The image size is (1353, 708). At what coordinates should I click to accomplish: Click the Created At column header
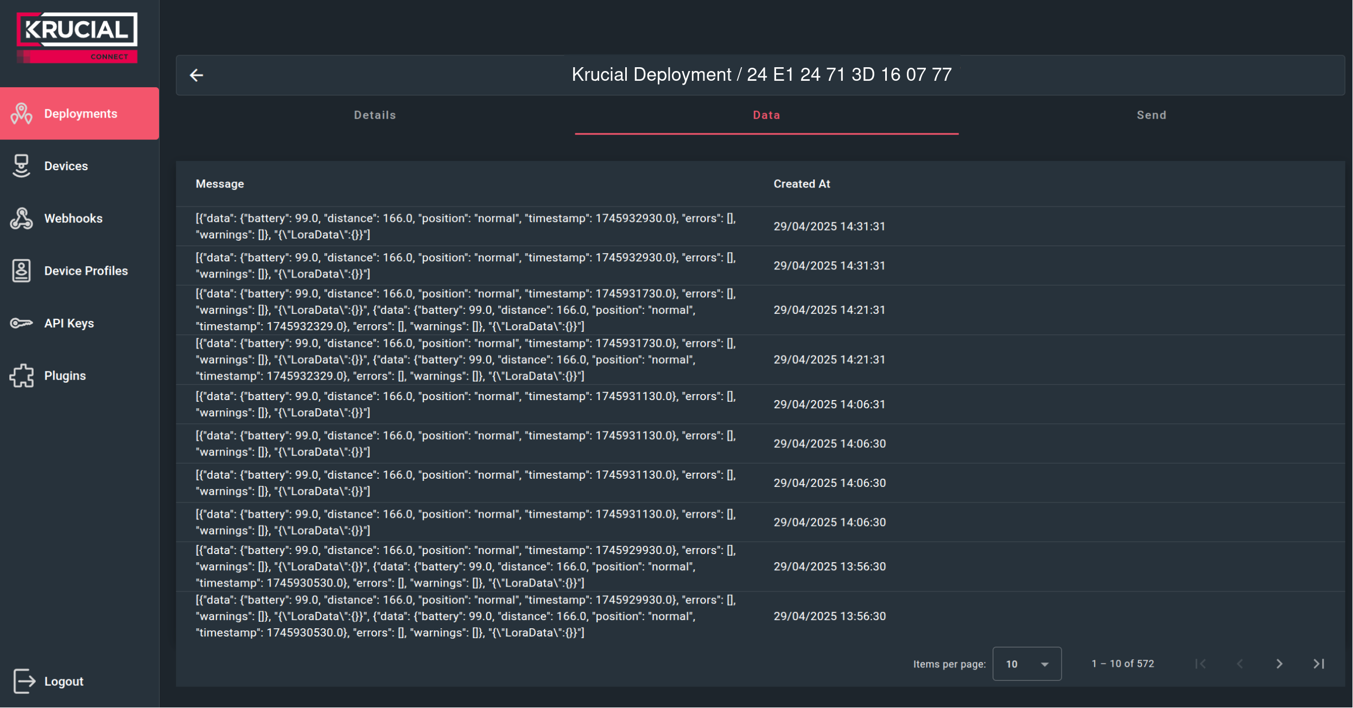tap(801, 184)
